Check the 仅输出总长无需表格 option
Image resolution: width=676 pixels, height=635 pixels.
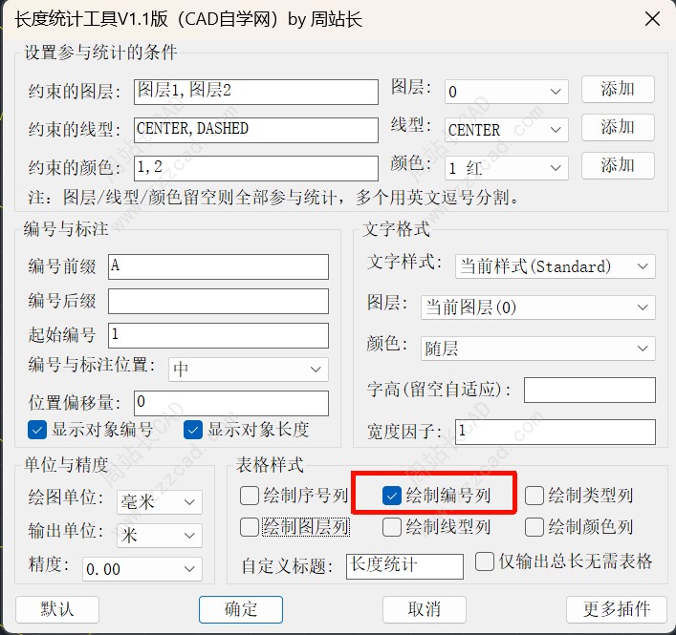(x=485, y=561)
